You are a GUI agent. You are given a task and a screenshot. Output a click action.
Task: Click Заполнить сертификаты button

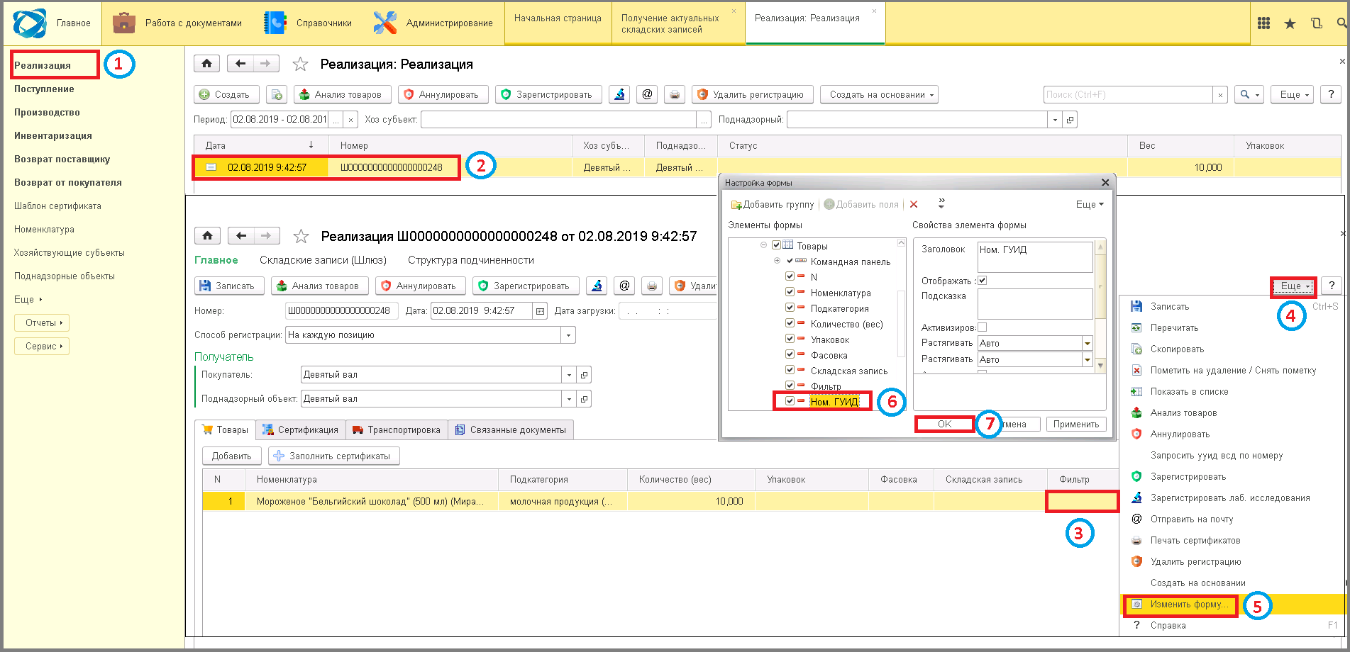tap(333, 456)
